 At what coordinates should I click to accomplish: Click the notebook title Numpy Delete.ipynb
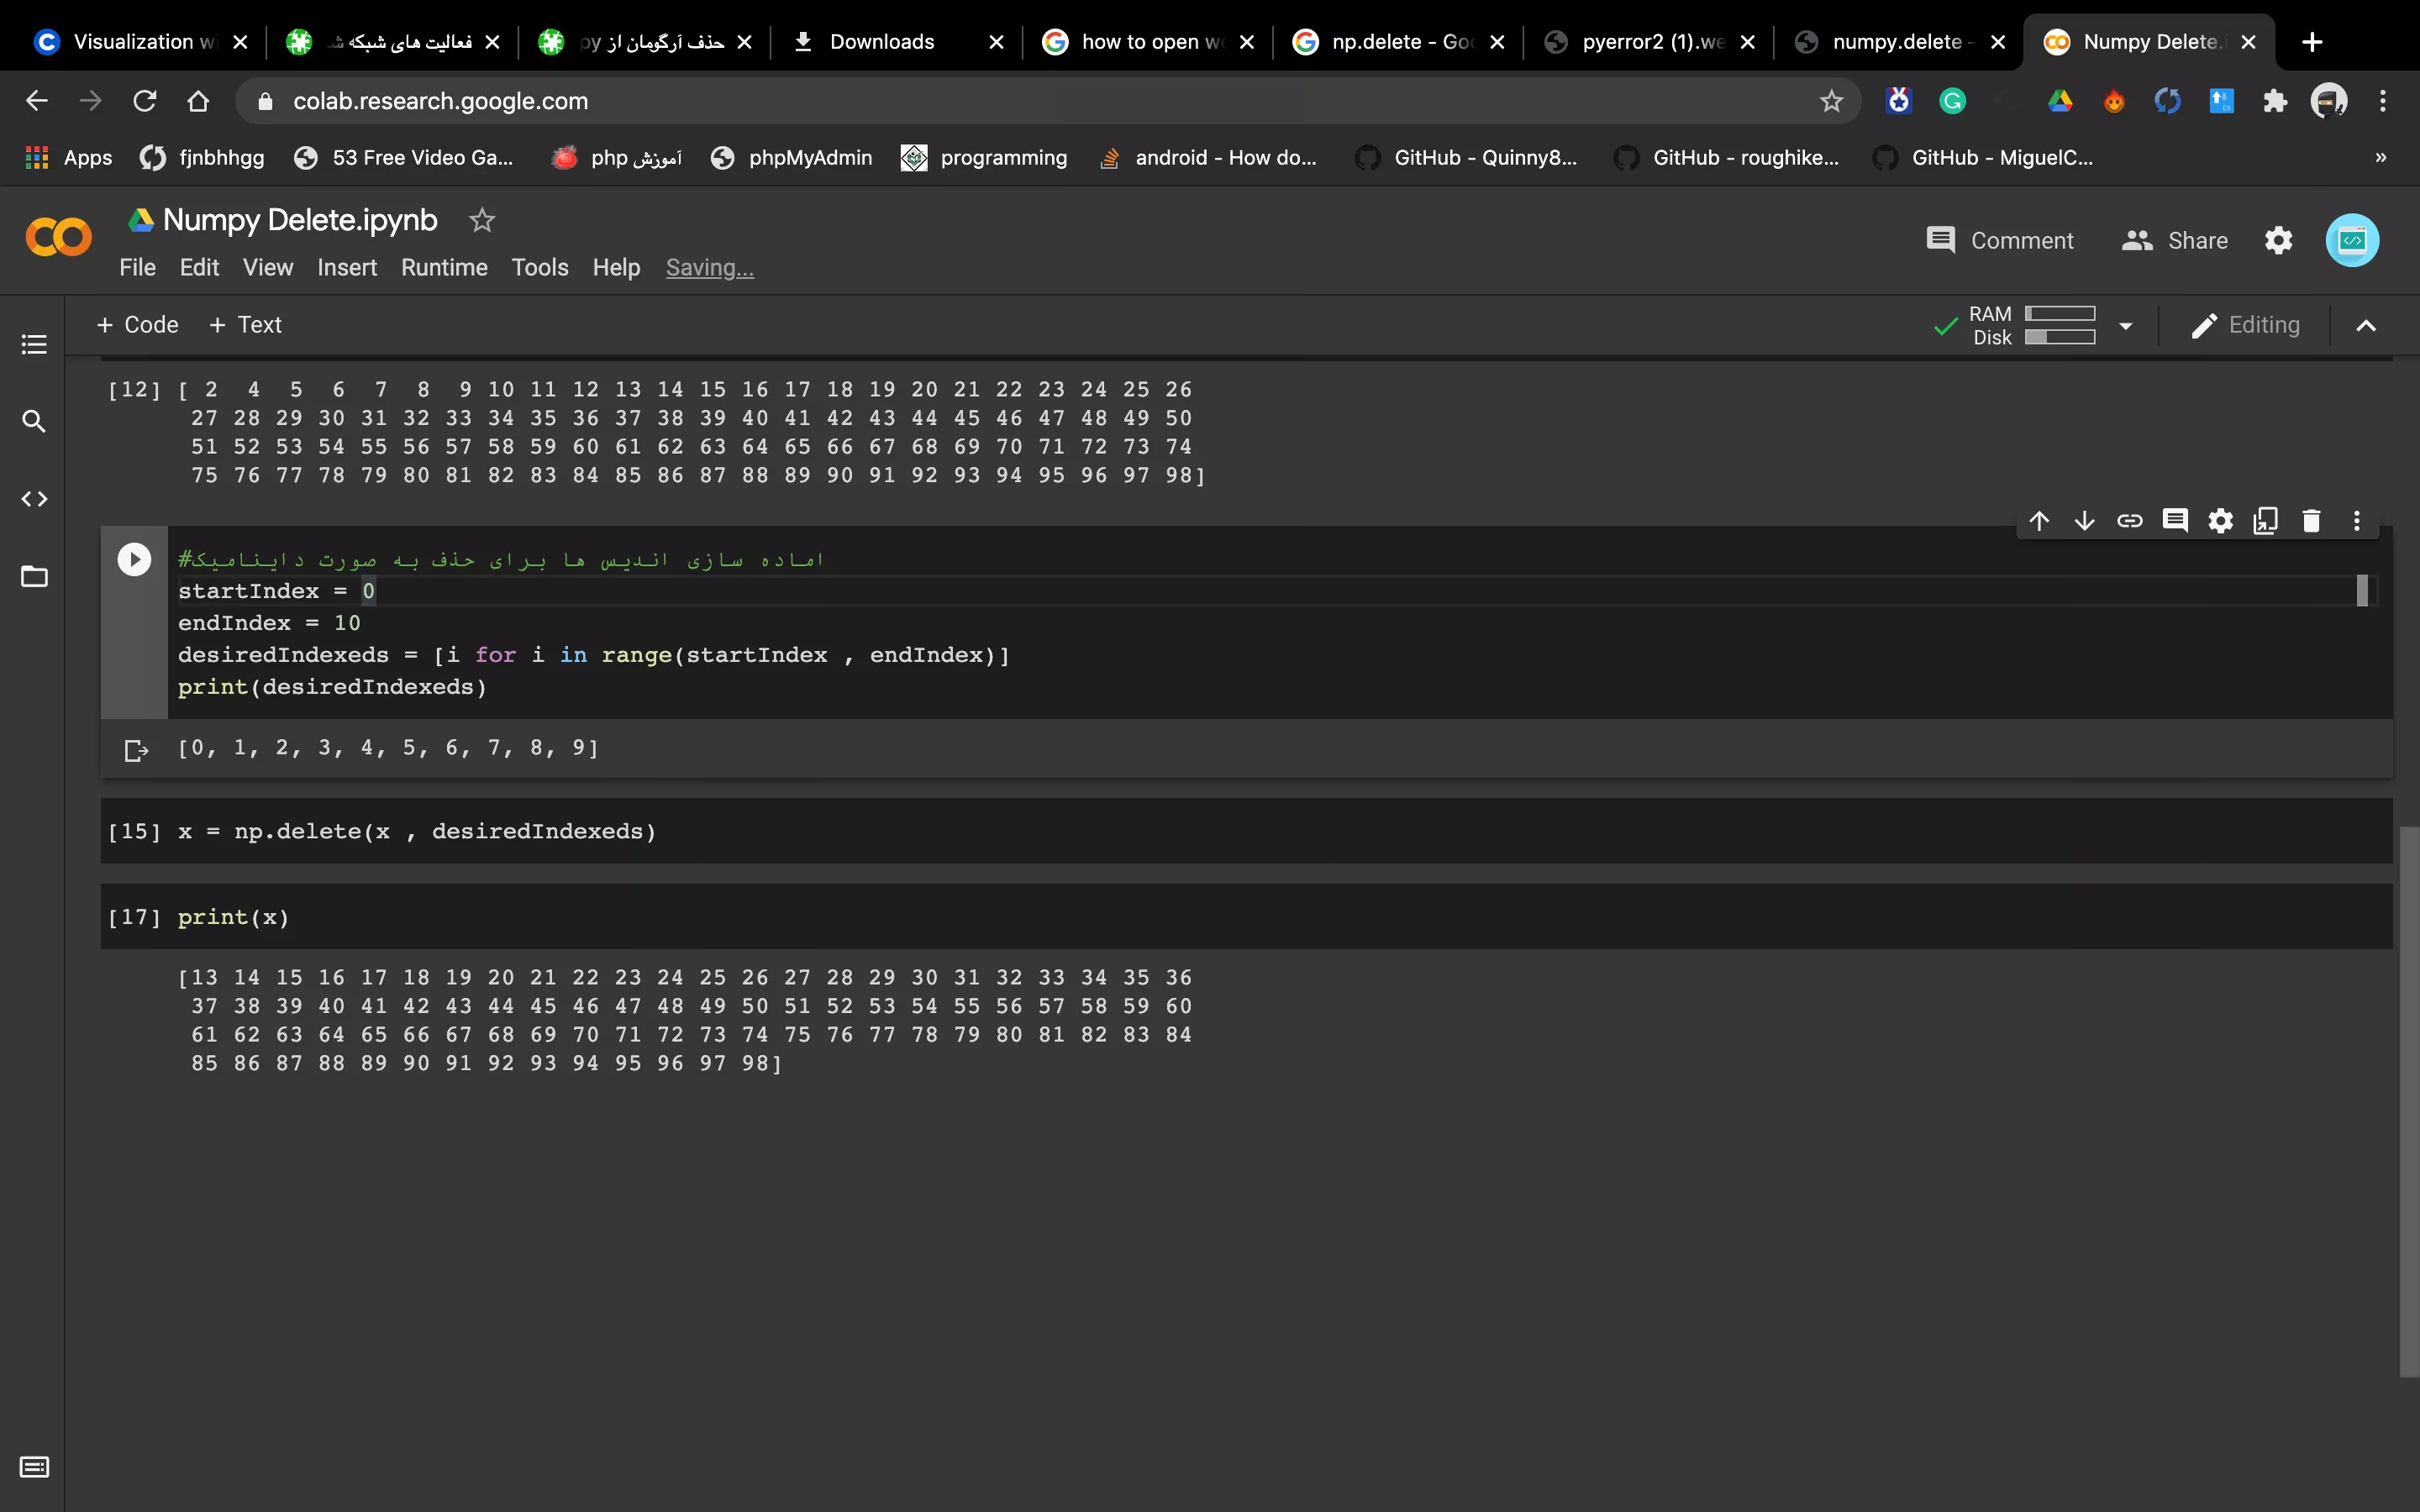[300, 220]
